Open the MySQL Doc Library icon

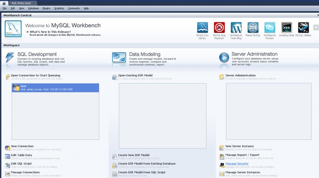(x=202, y=28)
